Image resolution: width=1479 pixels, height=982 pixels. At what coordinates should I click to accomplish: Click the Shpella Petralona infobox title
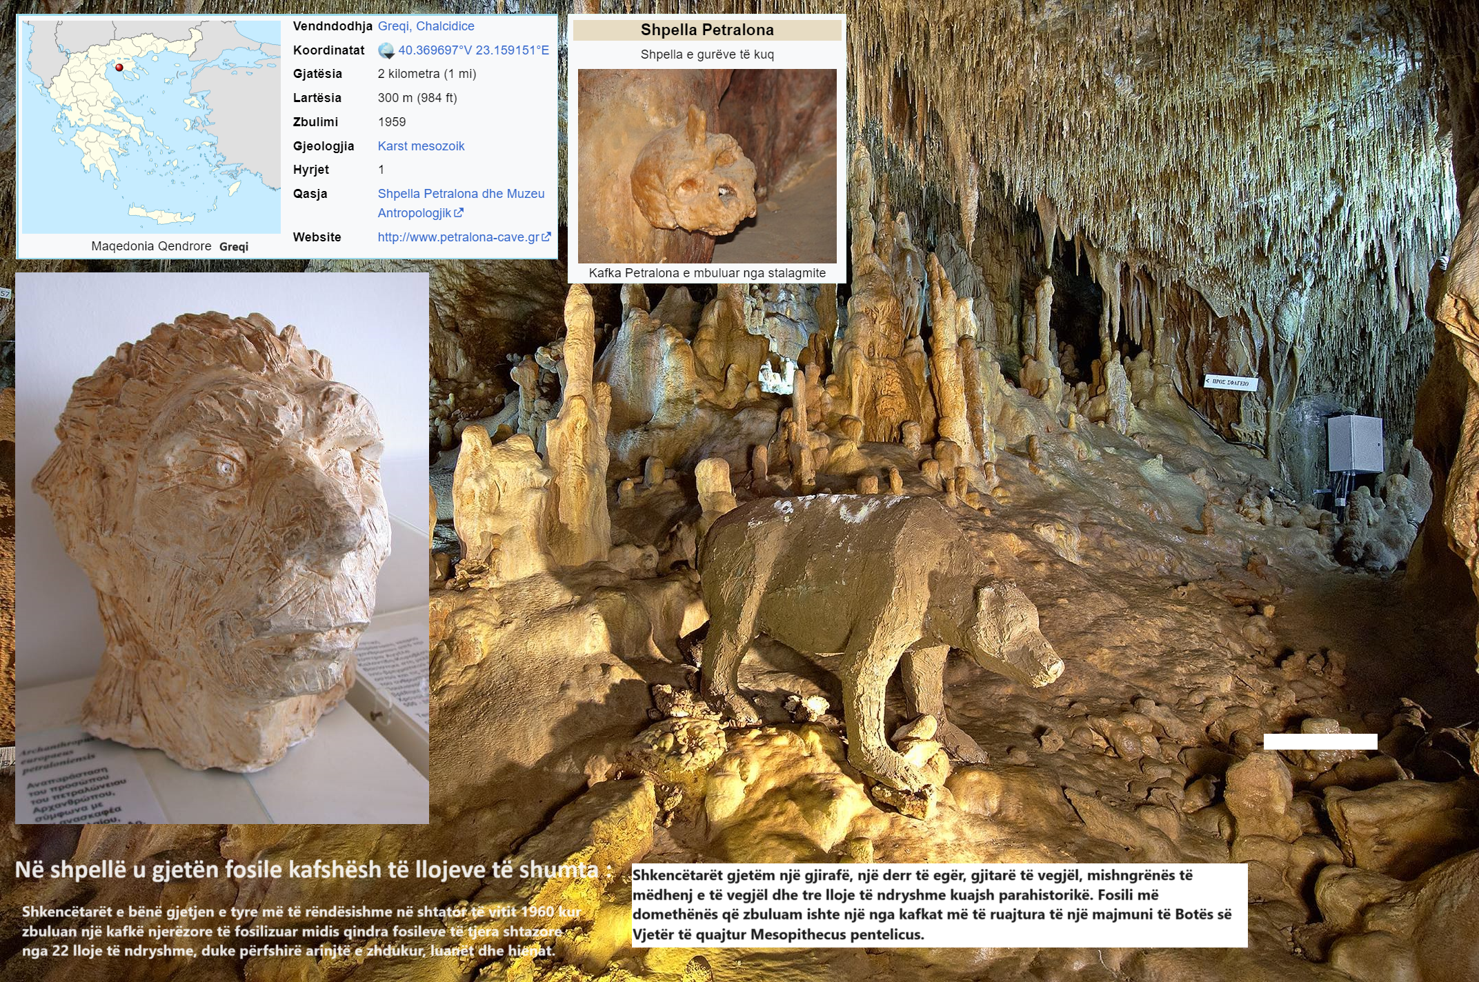pos(707,30)
